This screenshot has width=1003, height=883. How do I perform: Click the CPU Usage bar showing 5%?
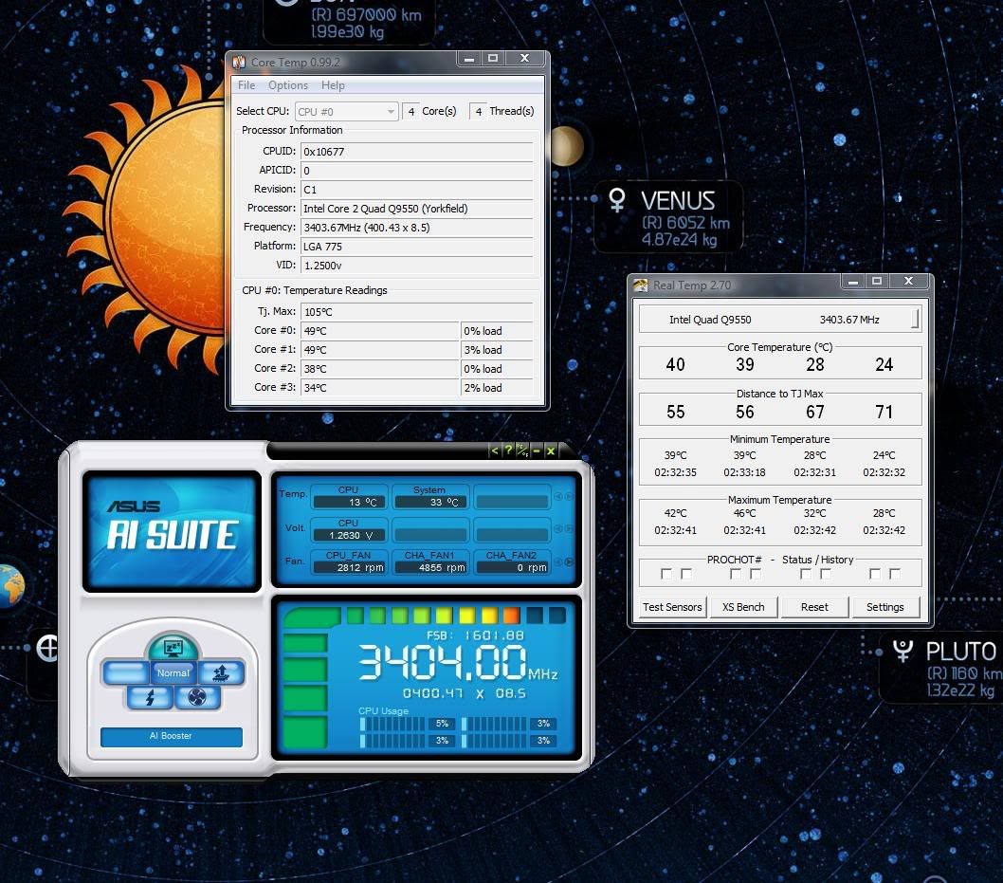pyautogui.click(x=393, y=724)
